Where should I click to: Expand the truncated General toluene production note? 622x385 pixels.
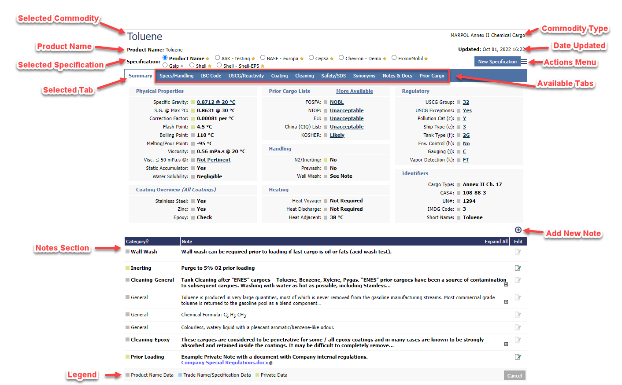tap(506, 302)
